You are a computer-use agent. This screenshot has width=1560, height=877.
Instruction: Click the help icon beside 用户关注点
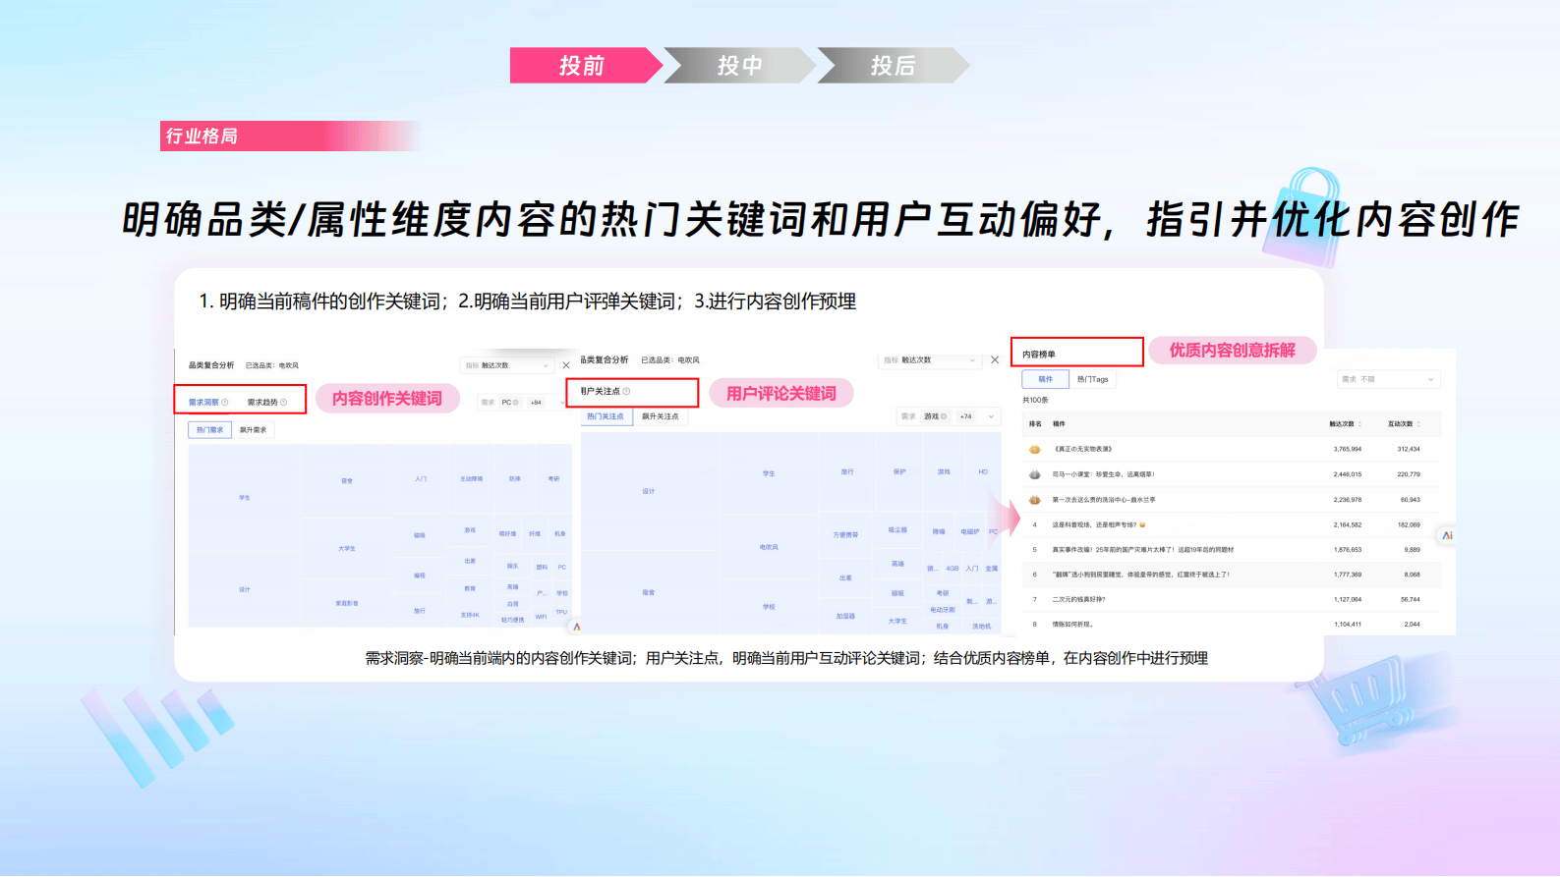tap(626, 392)
